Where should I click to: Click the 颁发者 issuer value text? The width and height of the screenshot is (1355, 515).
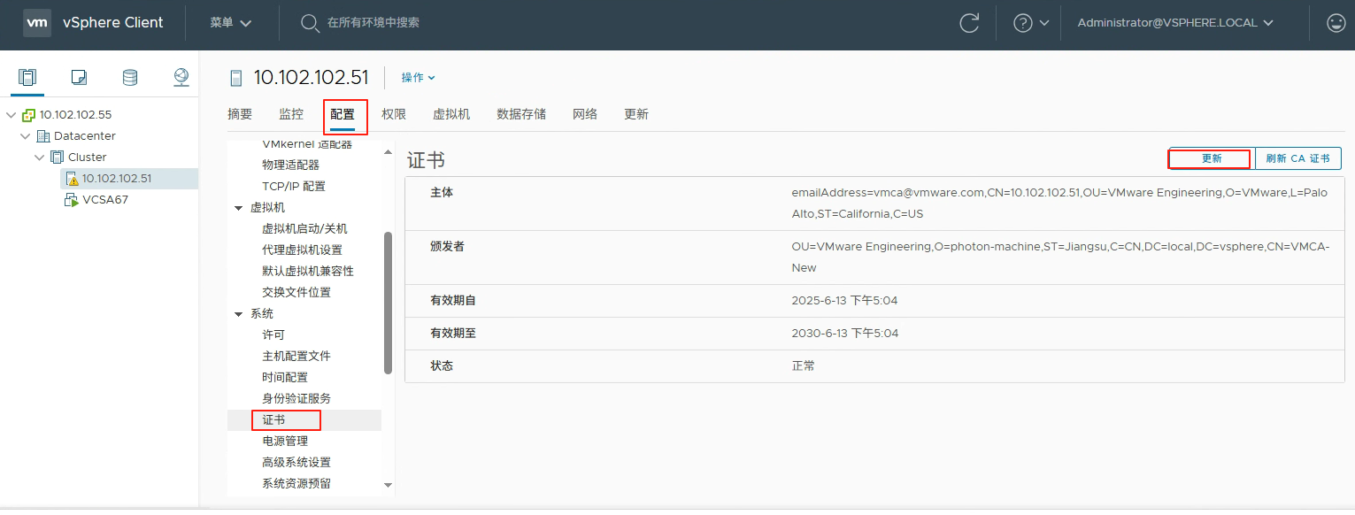1060,257
